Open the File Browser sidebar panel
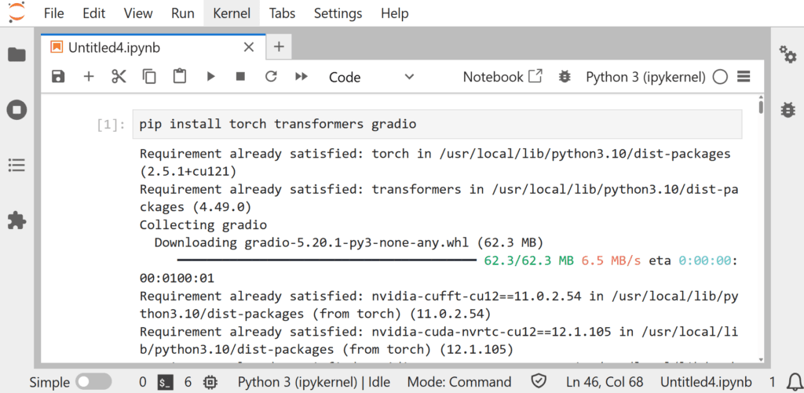 click(16, 54)
